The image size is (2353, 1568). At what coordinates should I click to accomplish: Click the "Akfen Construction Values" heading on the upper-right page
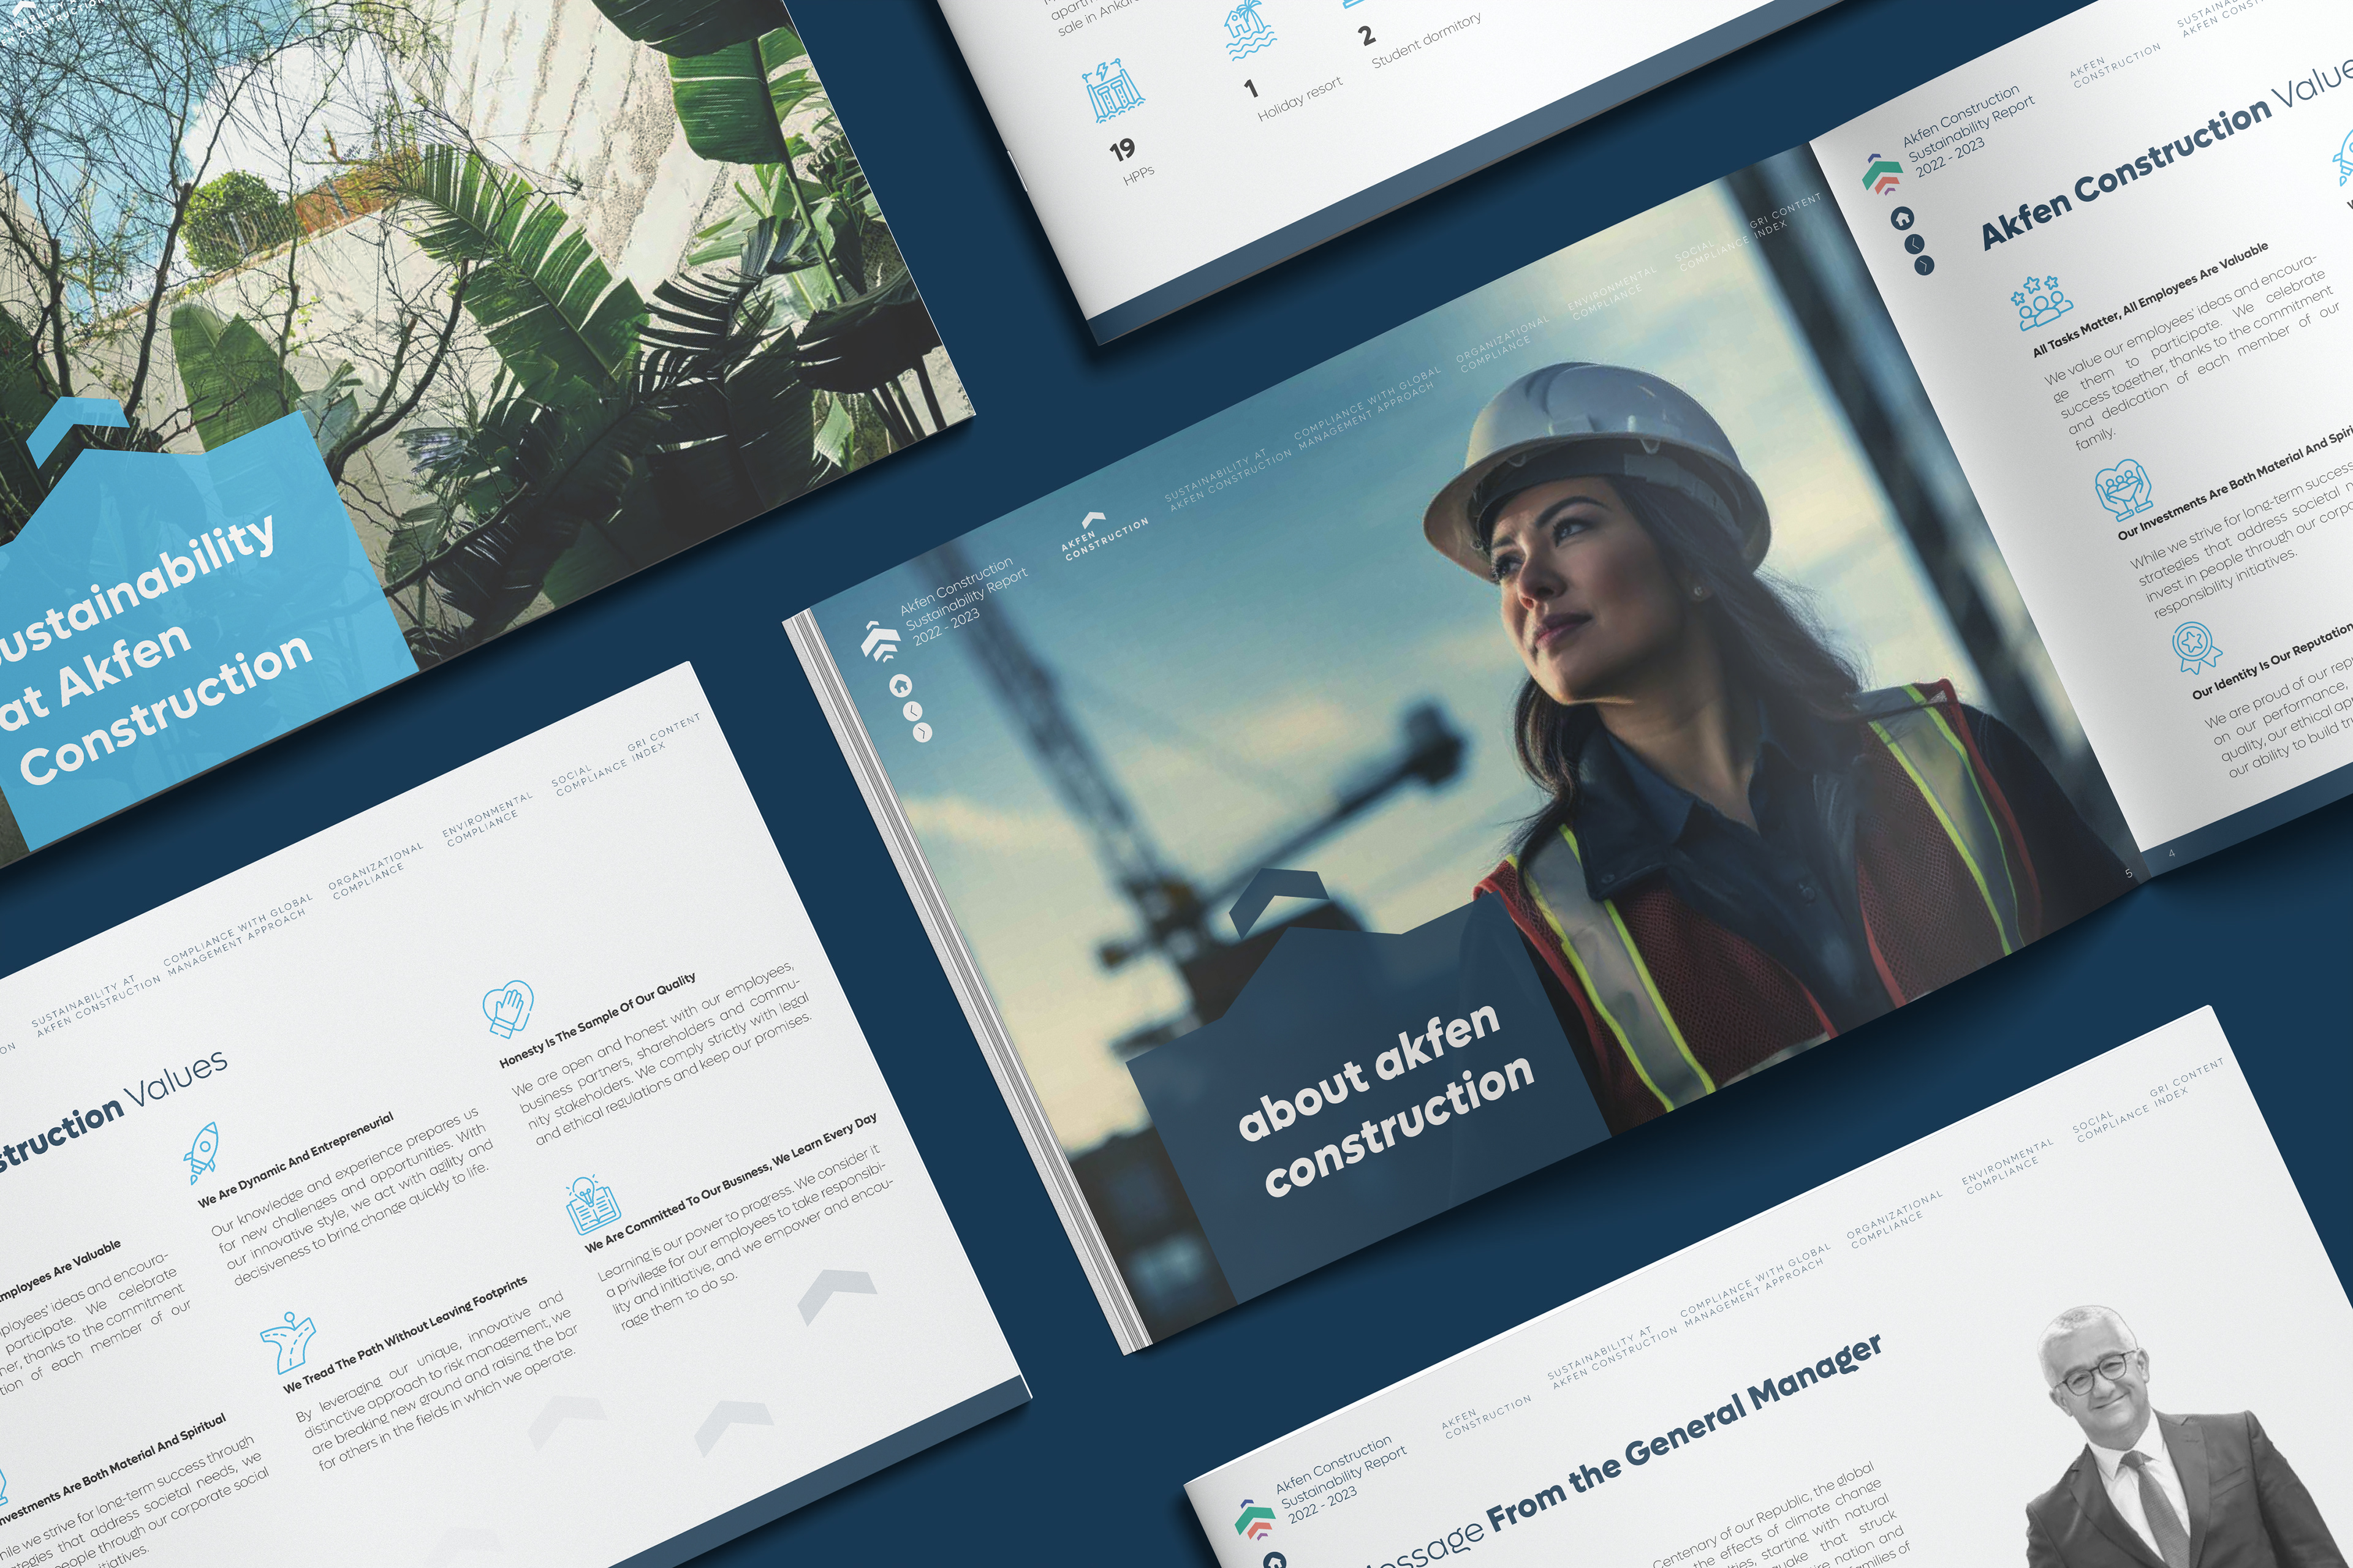coord(2166,158)
